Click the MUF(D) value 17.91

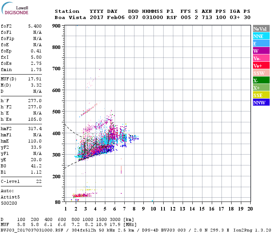pos(35,79)
